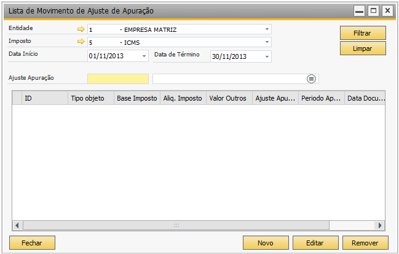Select the Base Imposto column header

point(137,98)
